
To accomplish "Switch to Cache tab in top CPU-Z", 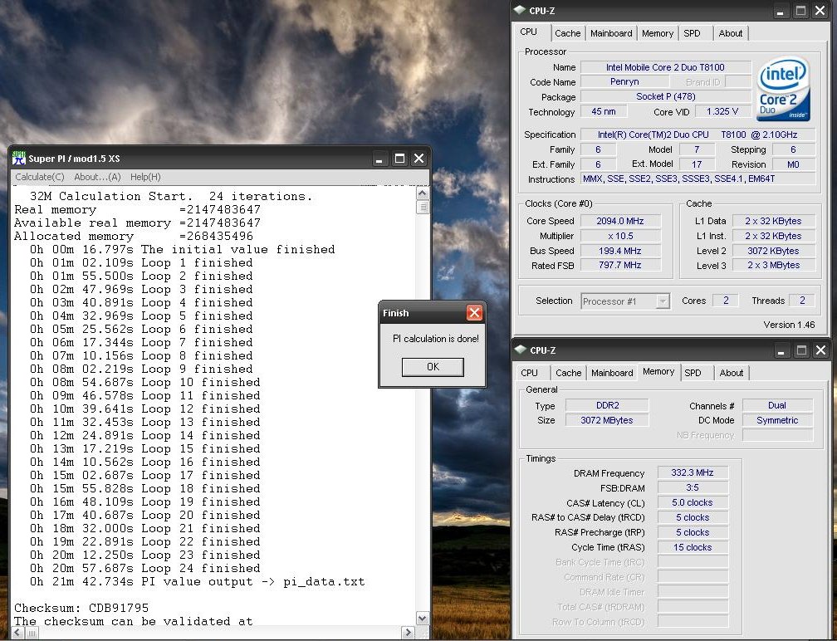I will 567,33.
